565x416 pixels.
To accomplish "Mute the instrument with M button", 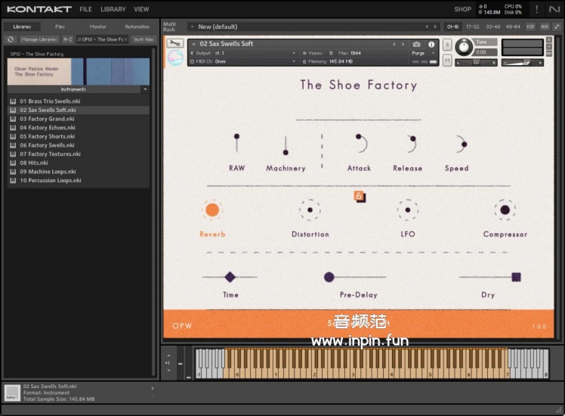I will (x=447, y=61).
